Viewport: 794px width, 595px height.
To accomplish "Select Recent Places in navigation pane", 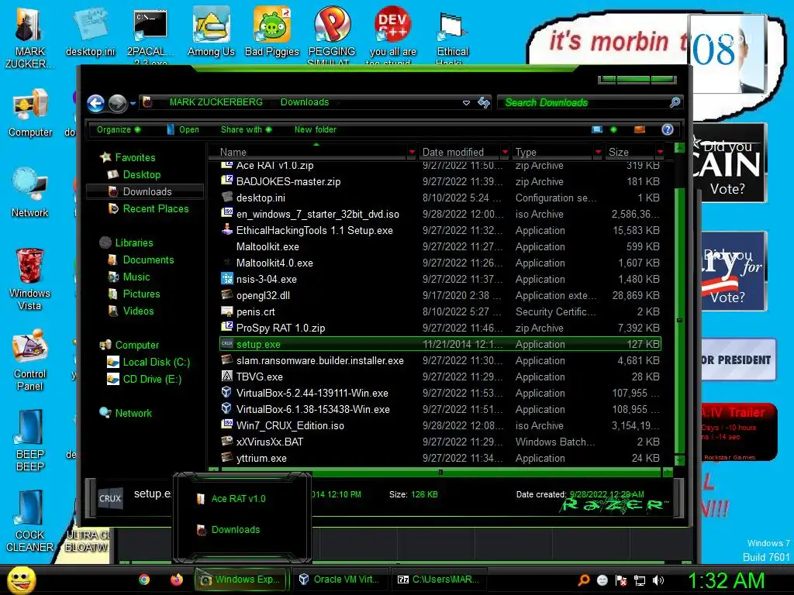I will tap(156, 208).
